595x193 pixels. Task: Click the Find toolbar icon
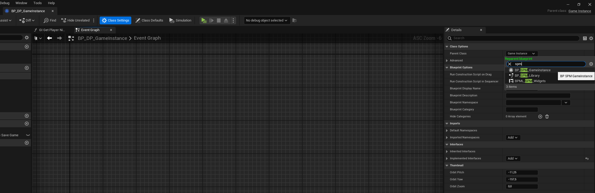(x=50, y=20)
